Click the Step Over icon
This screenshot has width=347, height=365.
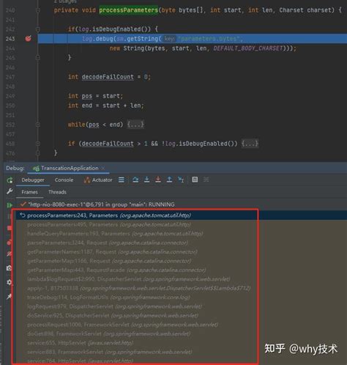tap(135, 180)
